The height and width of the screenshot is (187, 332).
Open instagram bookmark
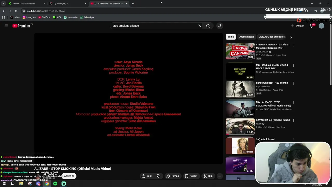pos(29,17)
